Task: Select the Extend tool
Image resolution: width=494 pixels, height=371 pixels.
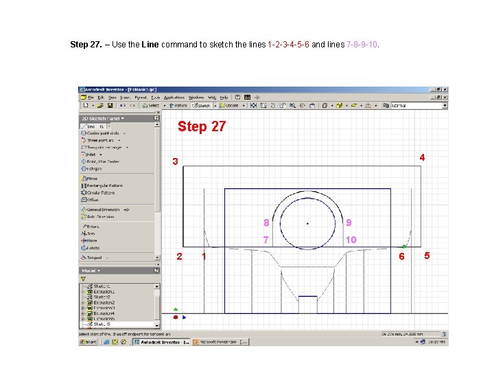Action: pos(91,226)
